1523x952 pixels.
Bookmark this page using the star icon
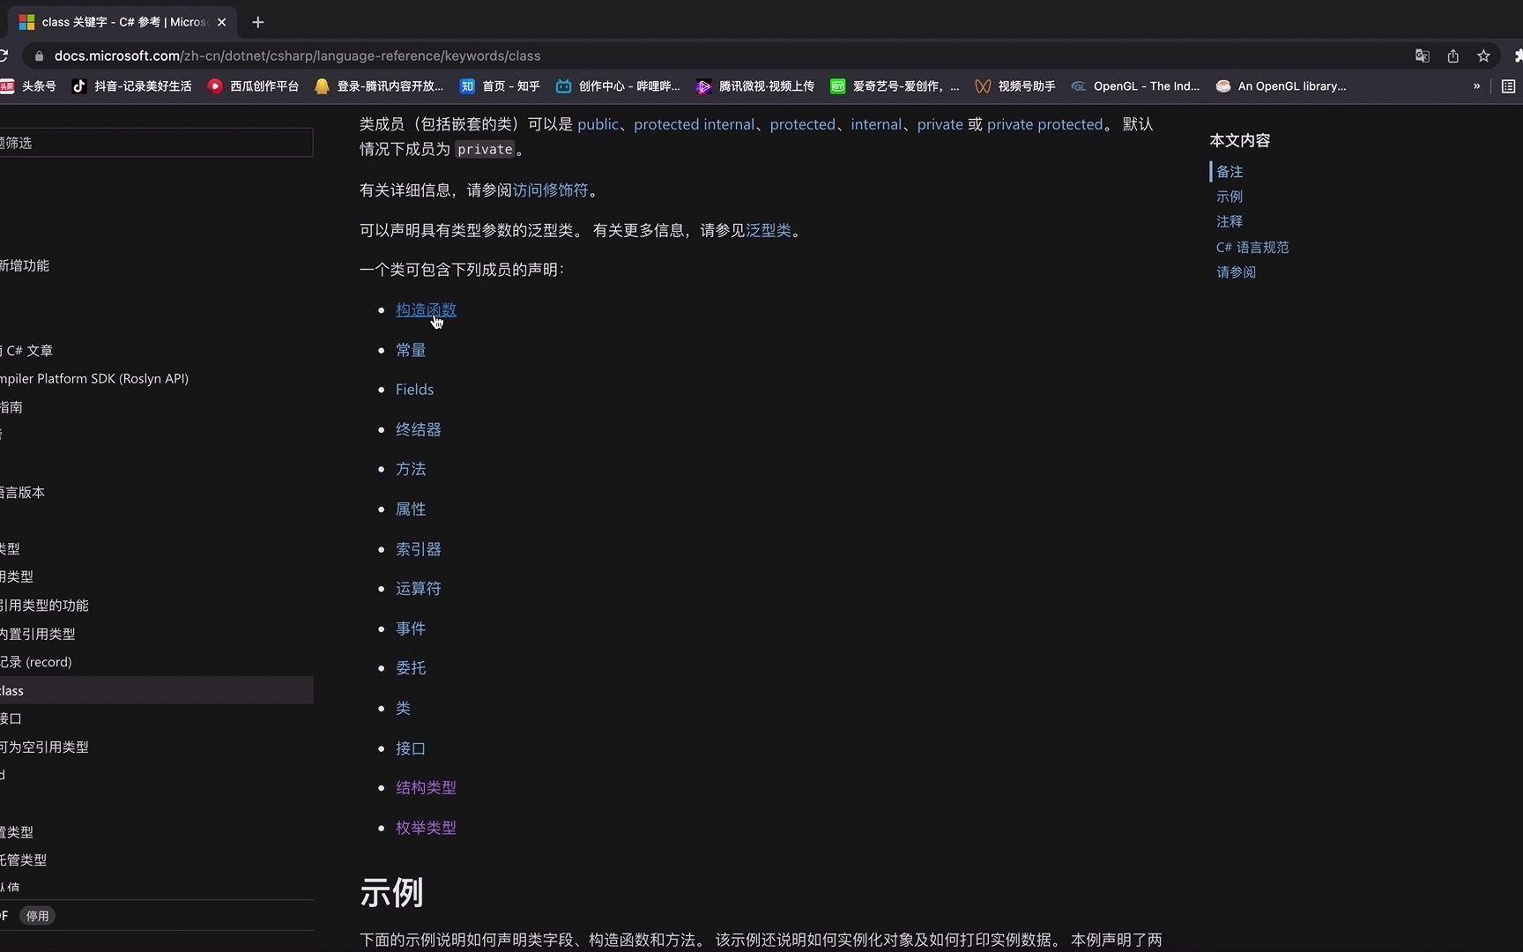pos(1484,56)
